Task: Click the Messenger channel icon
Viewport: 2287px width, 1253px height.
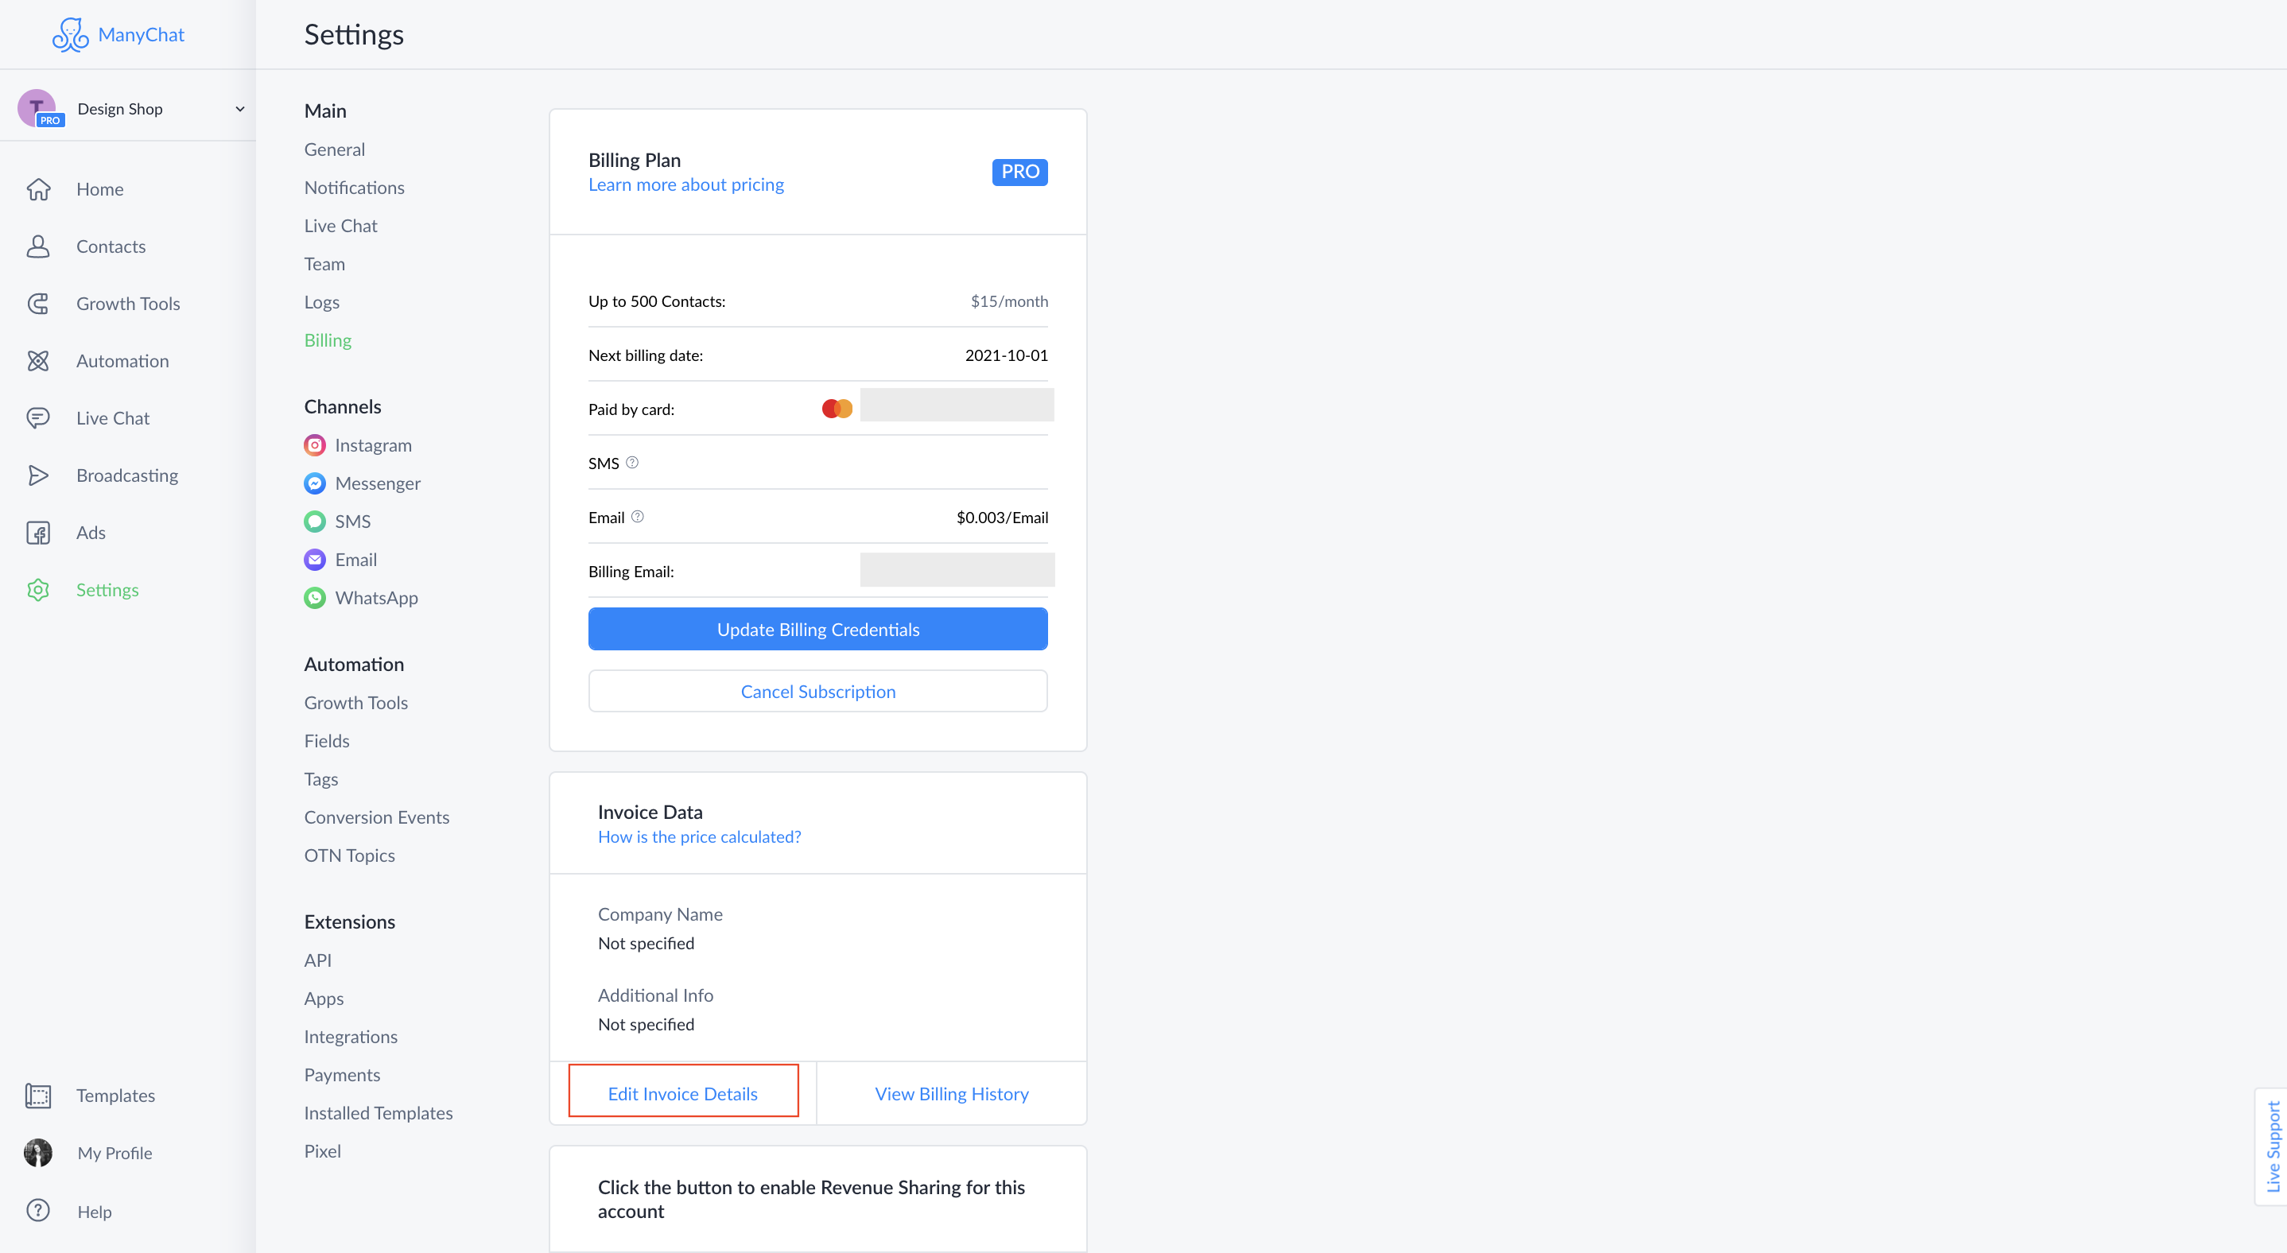Action: 315,483
